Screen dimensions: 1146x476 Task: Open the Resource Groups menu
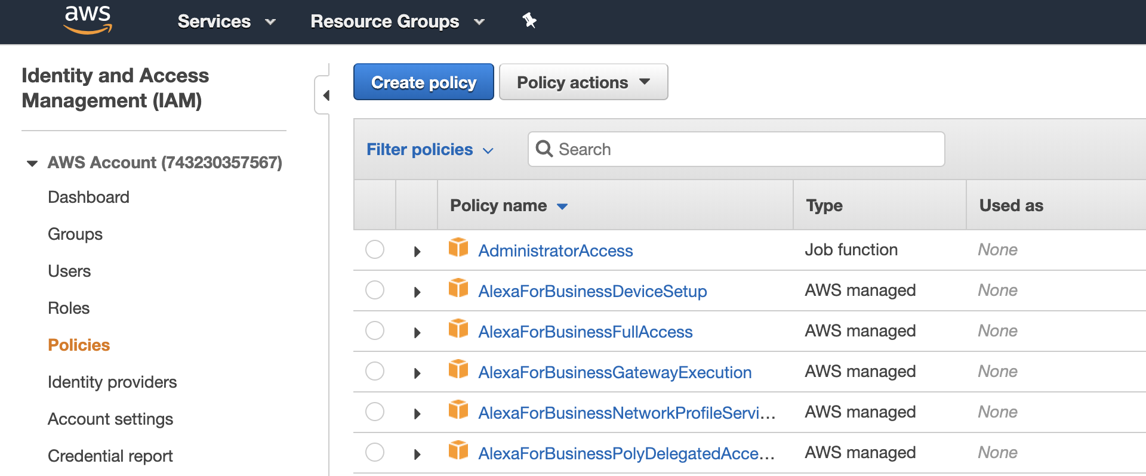(397, 21)
